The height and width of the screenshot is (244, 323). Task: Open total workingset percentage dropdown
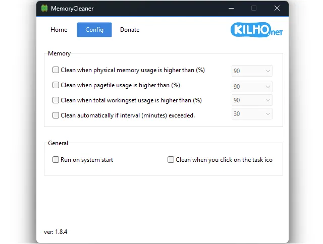[x=252, y=100]
